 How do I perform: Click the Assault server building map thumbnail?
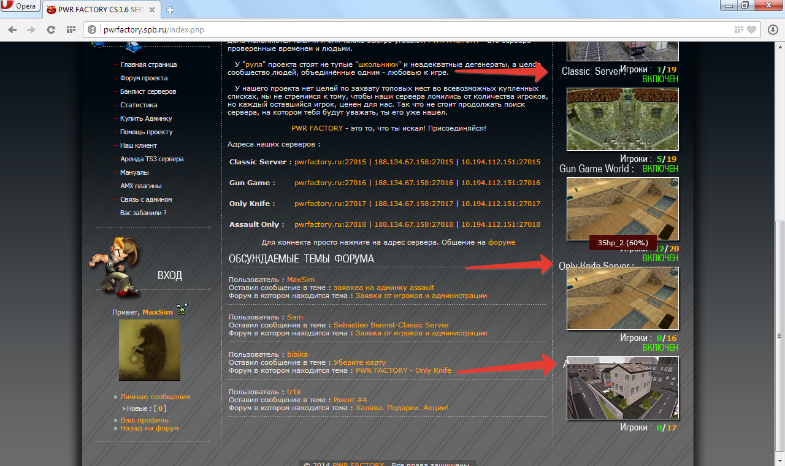click(x=622, y=388)
